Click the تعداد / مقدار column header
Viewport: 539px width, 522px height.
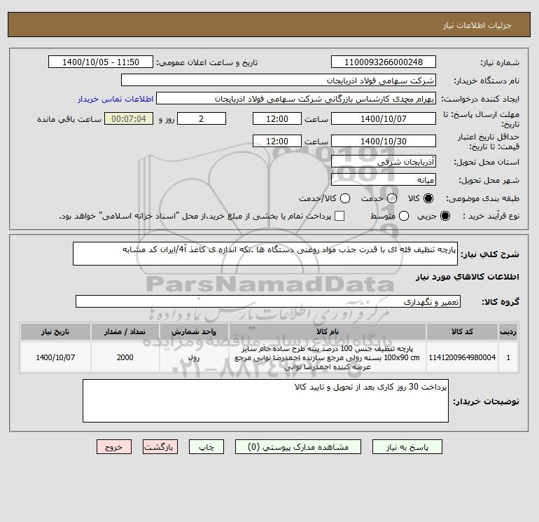click(125, 331)
